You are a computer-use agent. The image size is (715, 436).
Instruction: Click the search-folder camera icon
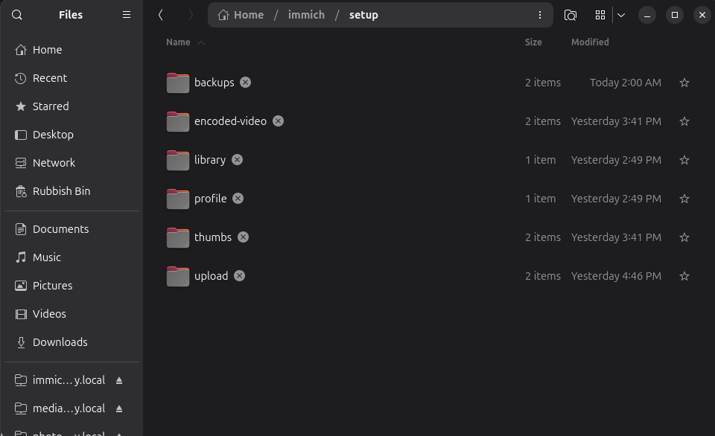570,15
